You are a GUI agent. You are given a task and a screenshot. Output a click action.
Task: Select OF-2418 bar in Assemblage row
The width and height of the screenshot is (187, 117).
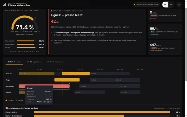point(100,86)
